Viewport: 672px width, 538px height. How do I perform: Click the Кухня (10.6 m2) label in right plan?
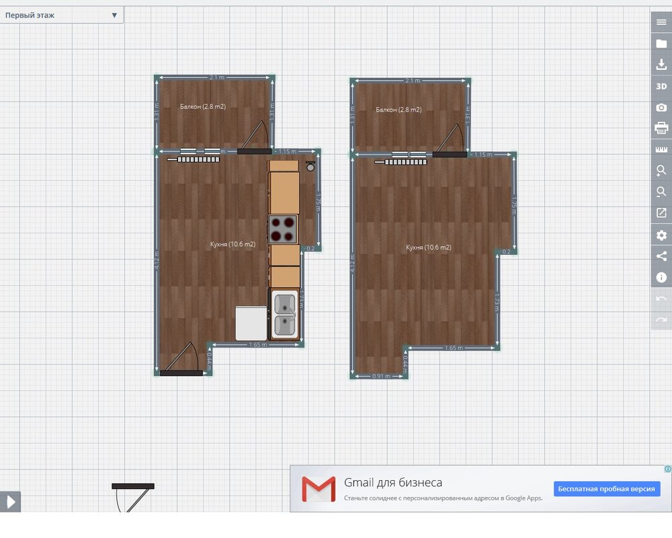(x=429, y=247)
